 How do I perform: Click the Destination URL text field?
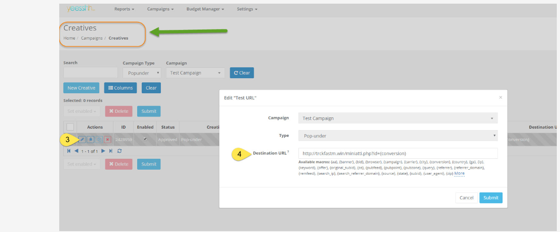pos(398,153)
